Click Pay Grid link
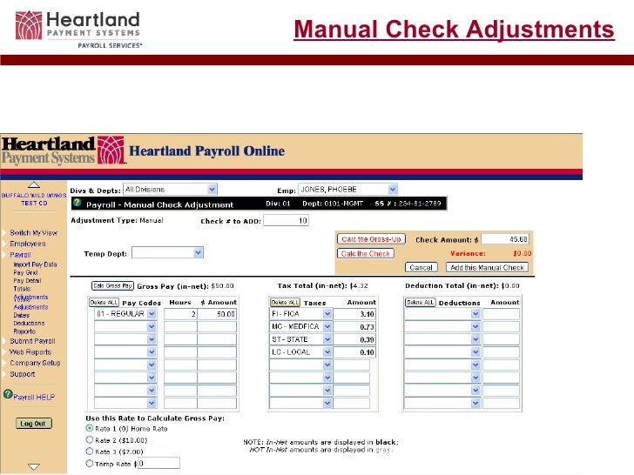This screenshot has height=475, width=634. coord(25,272)
